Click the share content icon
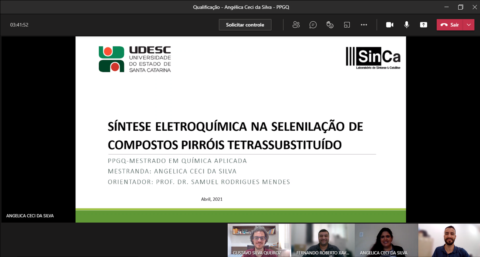The image size is (480, 257). coord(423,25)
